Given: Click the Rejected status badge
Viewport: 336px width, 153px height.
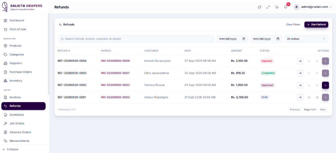Looking at the screenshot, I should pyautogui.click(x=267, y=61).
